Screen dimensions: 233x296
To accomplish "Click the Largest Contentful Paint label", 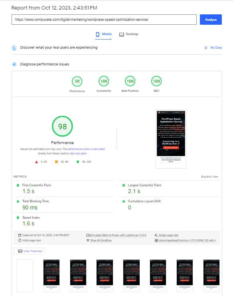I will [x=144, y=185].
